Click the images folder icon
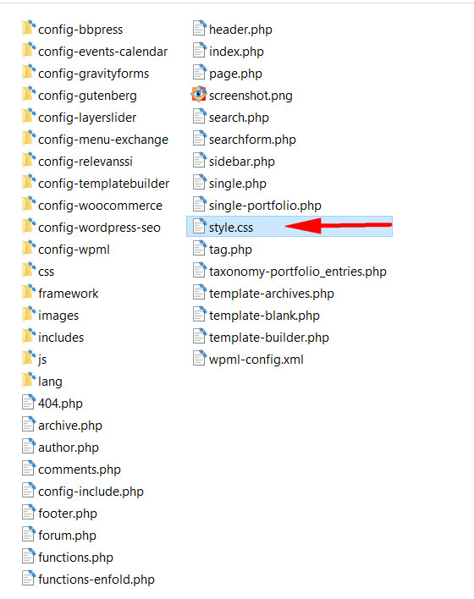The height and width of the screenshot is (599, 474). click(x=29, y=315)
